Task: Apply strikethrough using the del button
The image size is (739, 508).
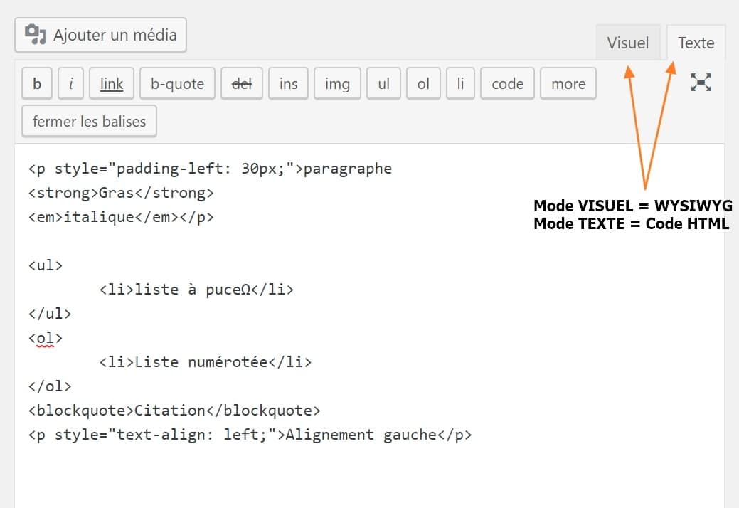Action: tap(242, 83)
